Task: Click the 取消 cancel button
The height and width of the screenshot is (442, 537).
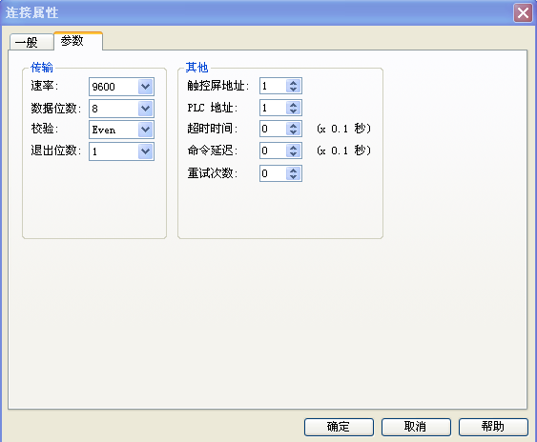Action: tap(416, 427)
